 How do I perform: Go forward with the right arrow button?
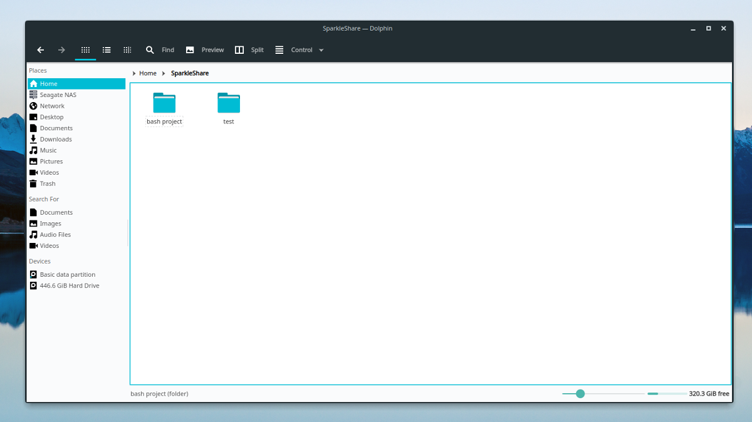[x=61, y=50]
